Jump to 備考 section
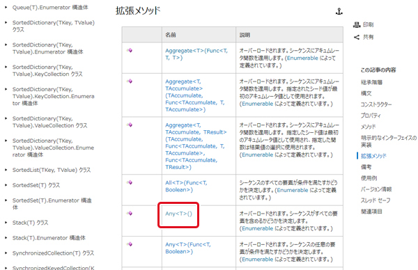Screen dimensions: 418x270 [x=366, y=167]
